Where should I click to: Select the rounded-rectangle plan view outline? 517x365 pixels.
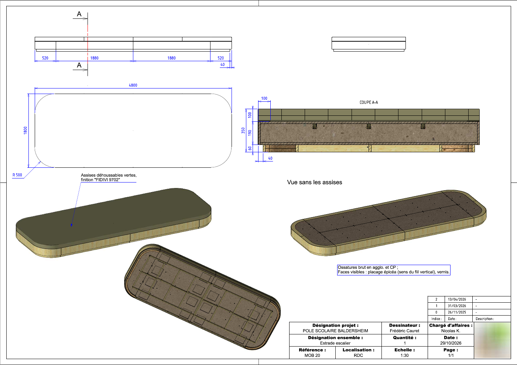click(x=133, y=131)
